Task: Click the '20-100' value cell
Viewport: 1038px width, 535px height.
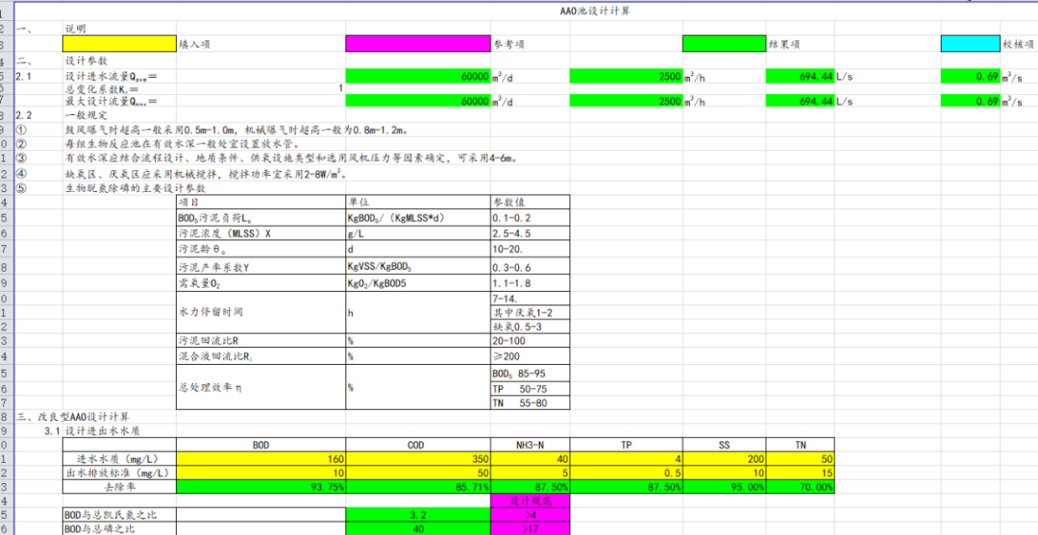Action: click(530, 341)
